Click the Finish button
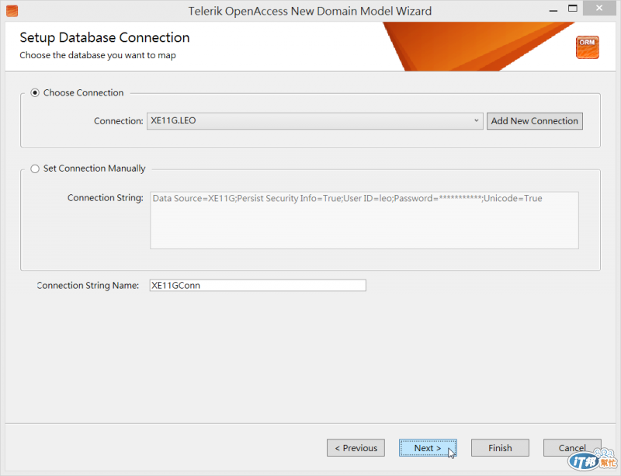 click(x=500, y=448)
